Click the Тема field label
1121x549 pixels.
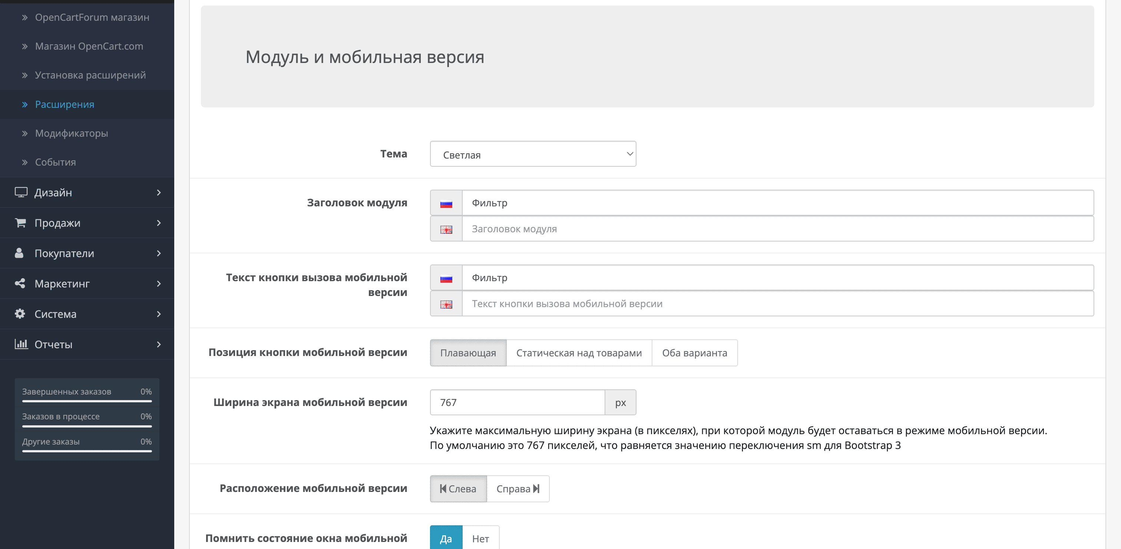click(x=393, y=154)
